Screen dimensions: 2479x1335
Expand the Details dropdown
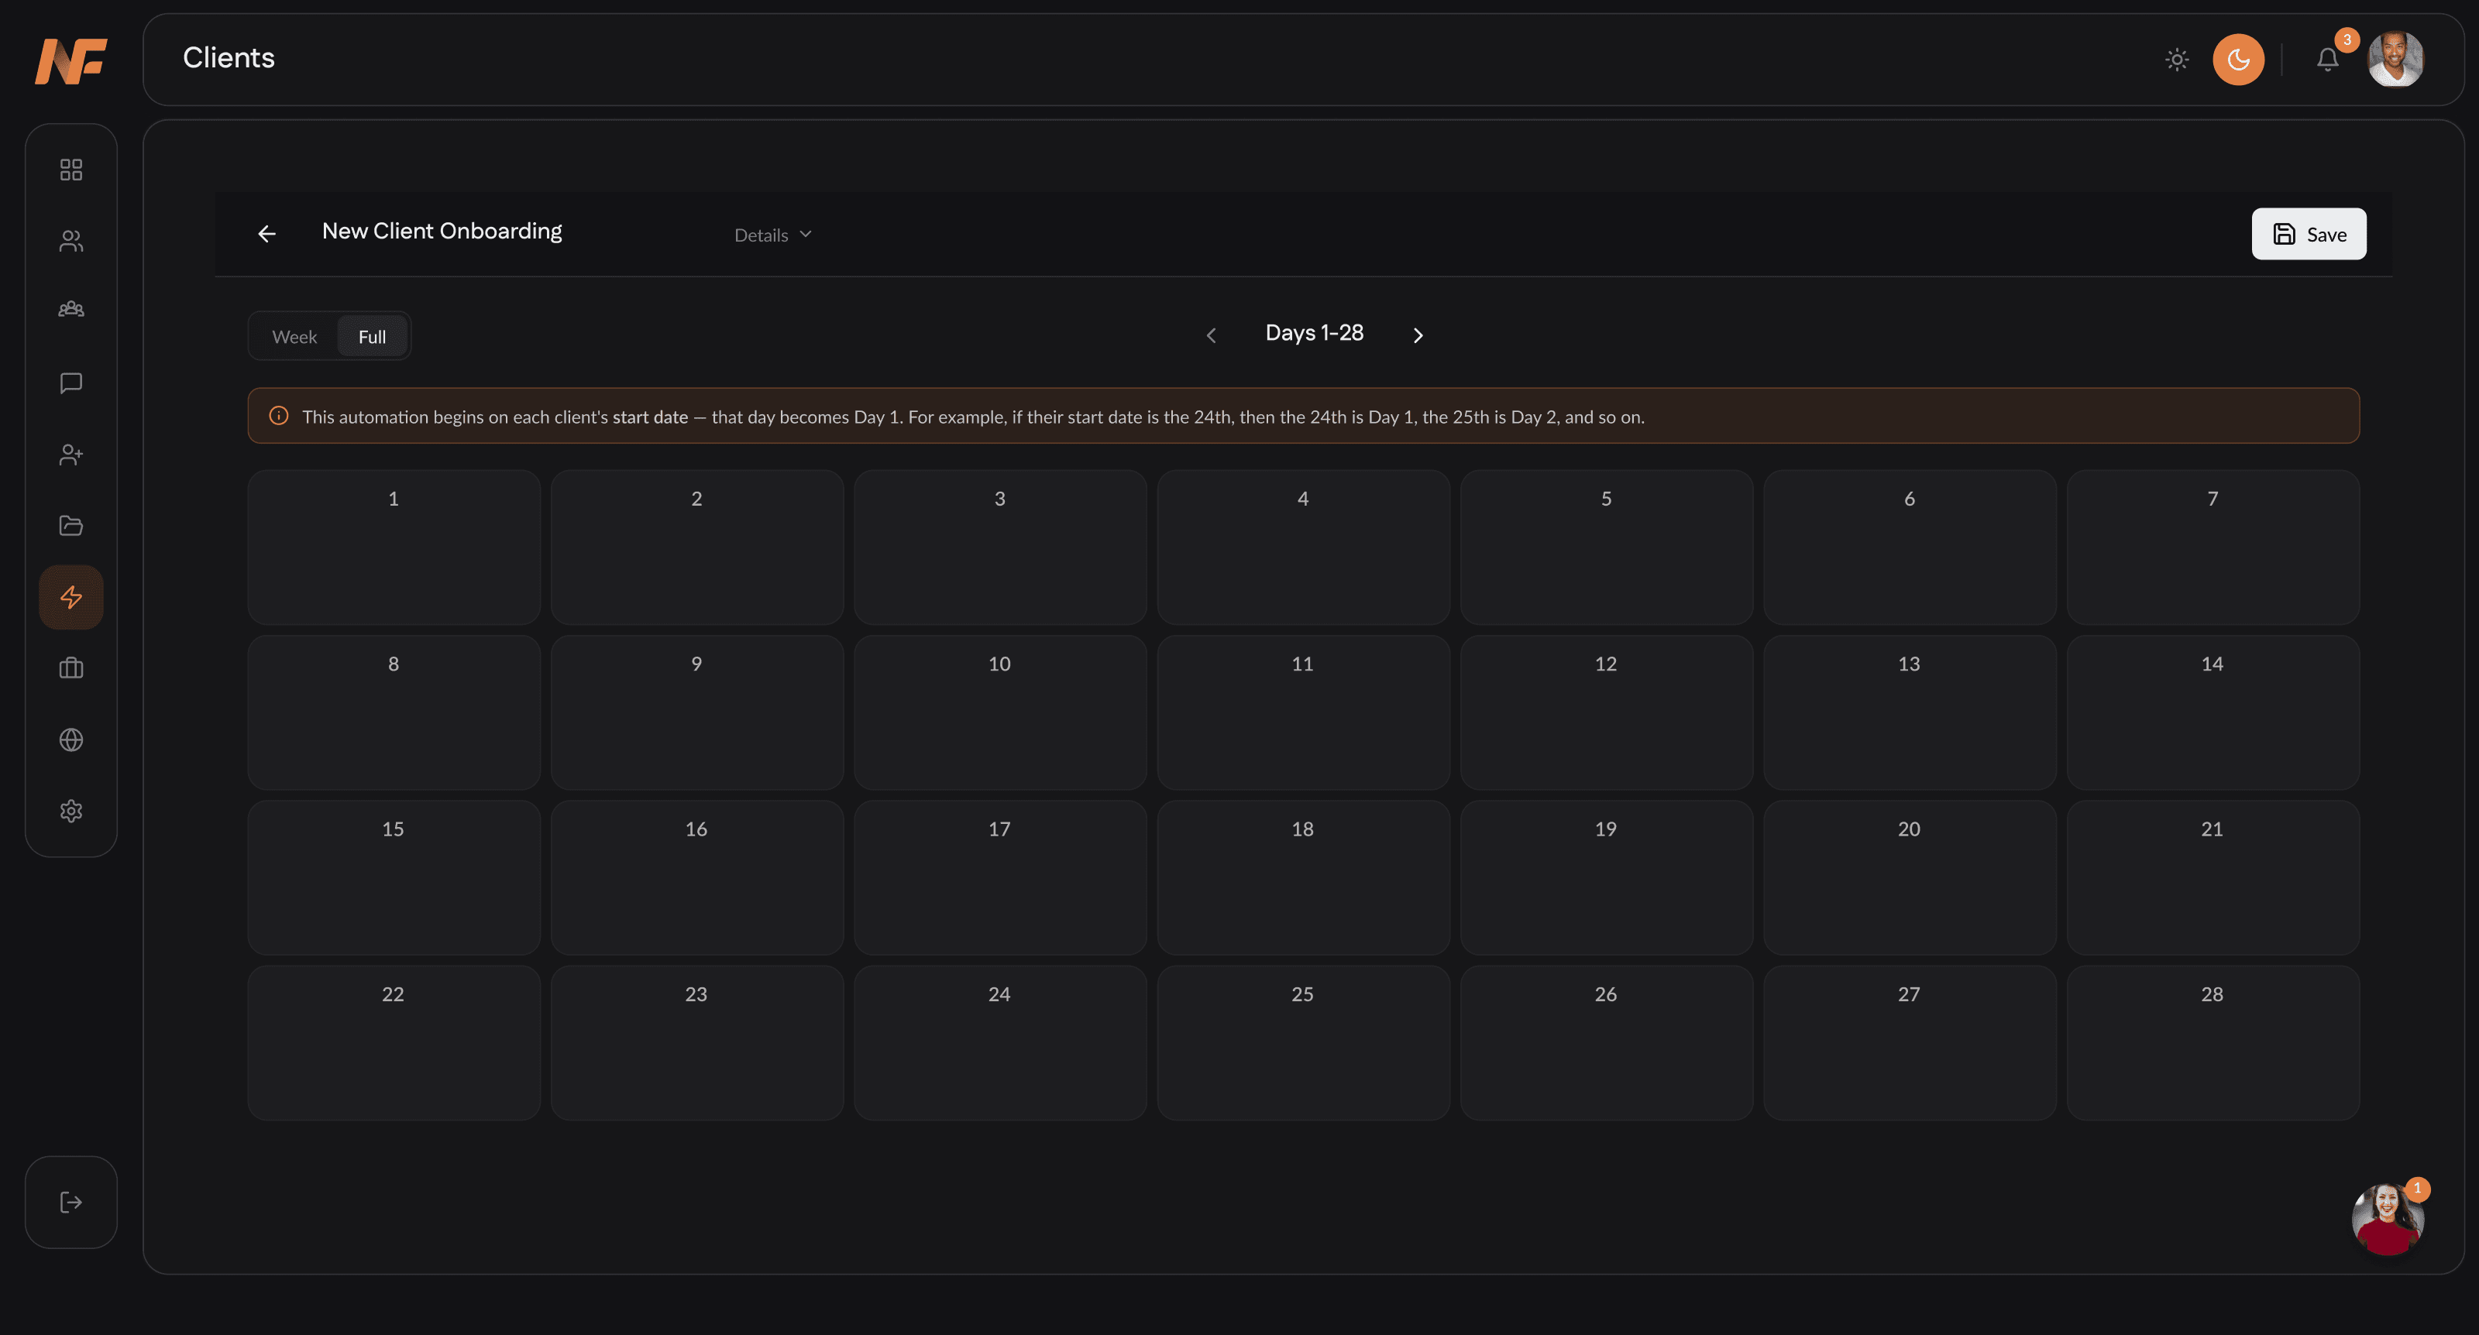pyautogui.click(x=773, y=235)
